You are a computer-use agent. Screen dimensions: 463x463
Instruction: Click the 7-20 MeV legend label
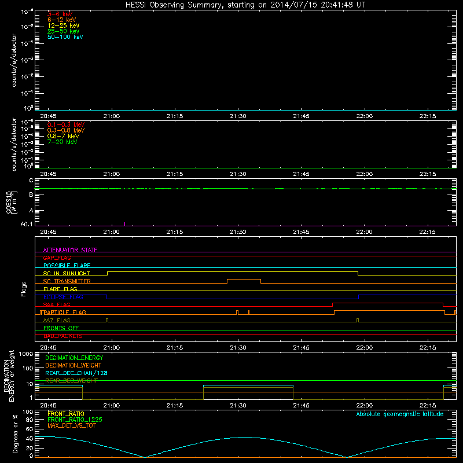(x=62, y=142)
